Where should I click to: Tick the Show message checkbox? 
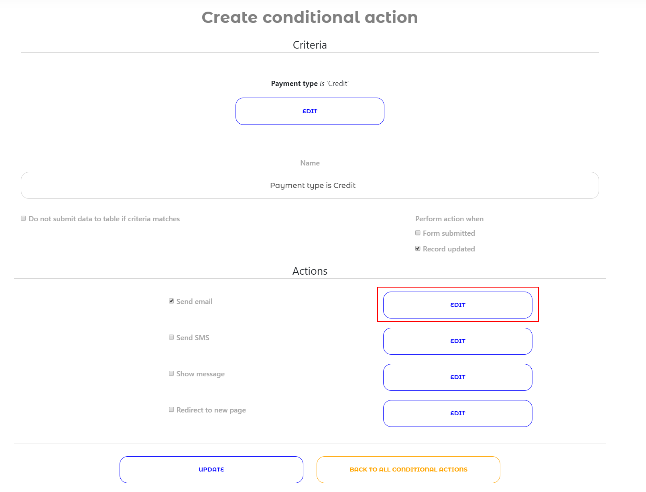(171, 374)
